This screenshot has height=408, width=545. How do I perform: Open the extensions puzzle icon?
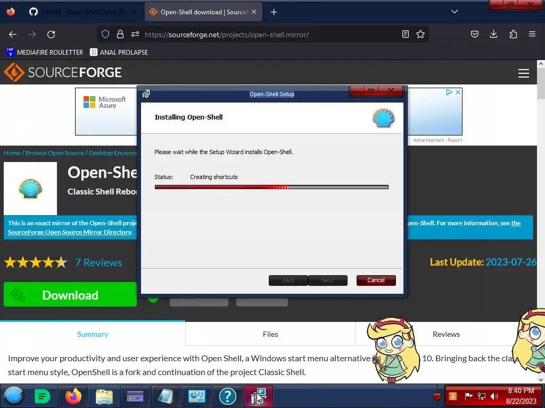pos(513,35)
